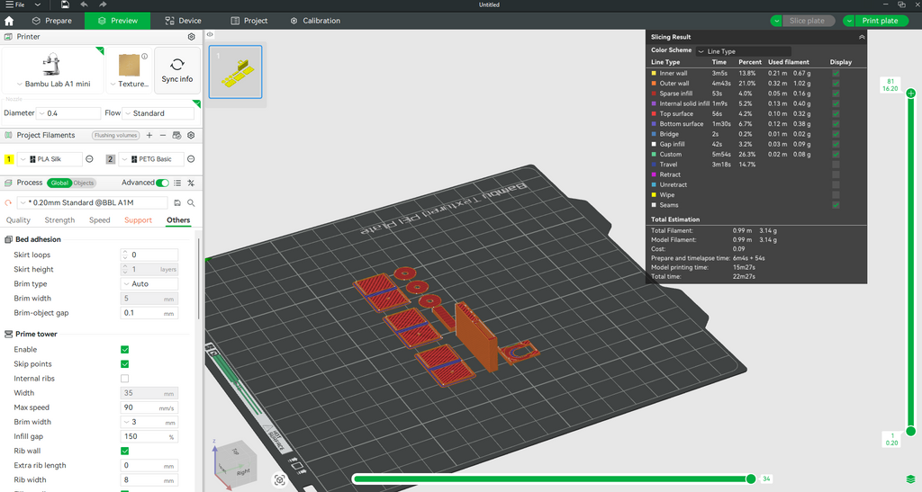Click the horizontal move slider handle

coord(751,479)
